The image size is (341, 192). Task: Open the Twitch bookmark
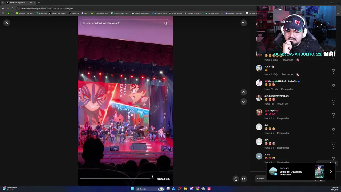click(85, 13)
